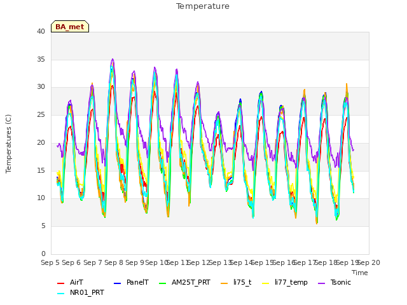This screenshot has width=407, height=305.
Task: Click the purple Tsonic legend color marker
Action: tap(321, 283)
